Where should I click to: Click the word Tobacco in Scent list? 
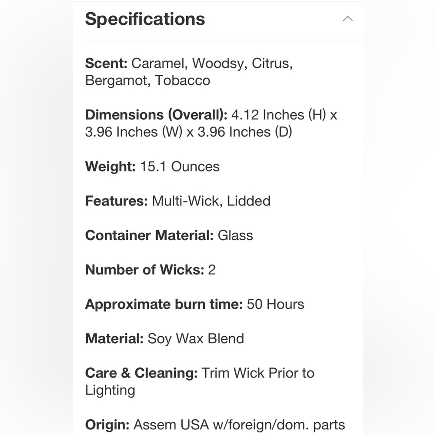183,80
